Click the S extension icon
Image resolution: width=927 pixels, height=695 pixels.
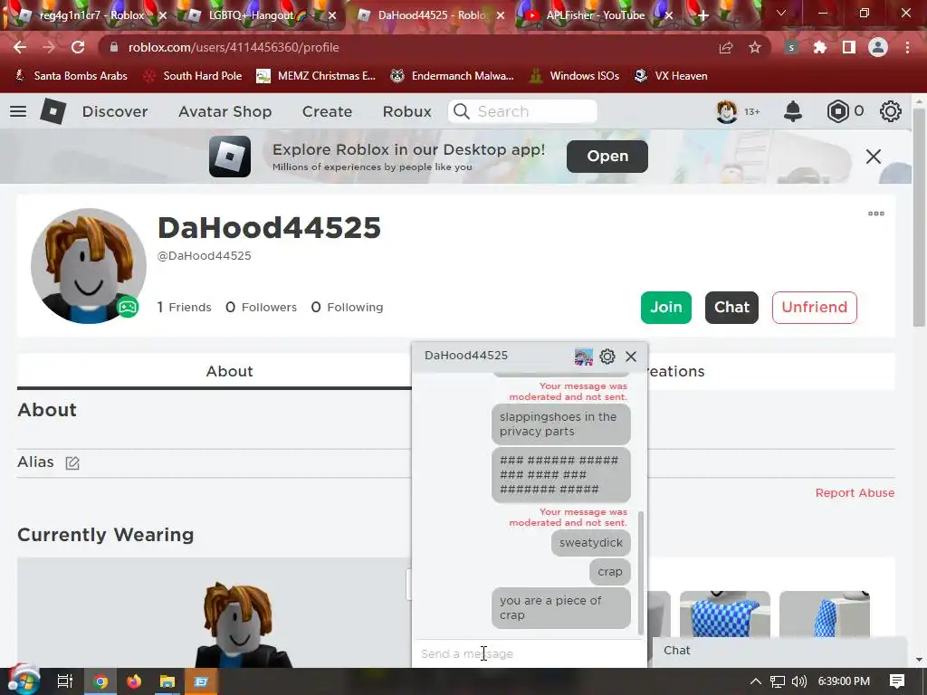coord(791,47)
